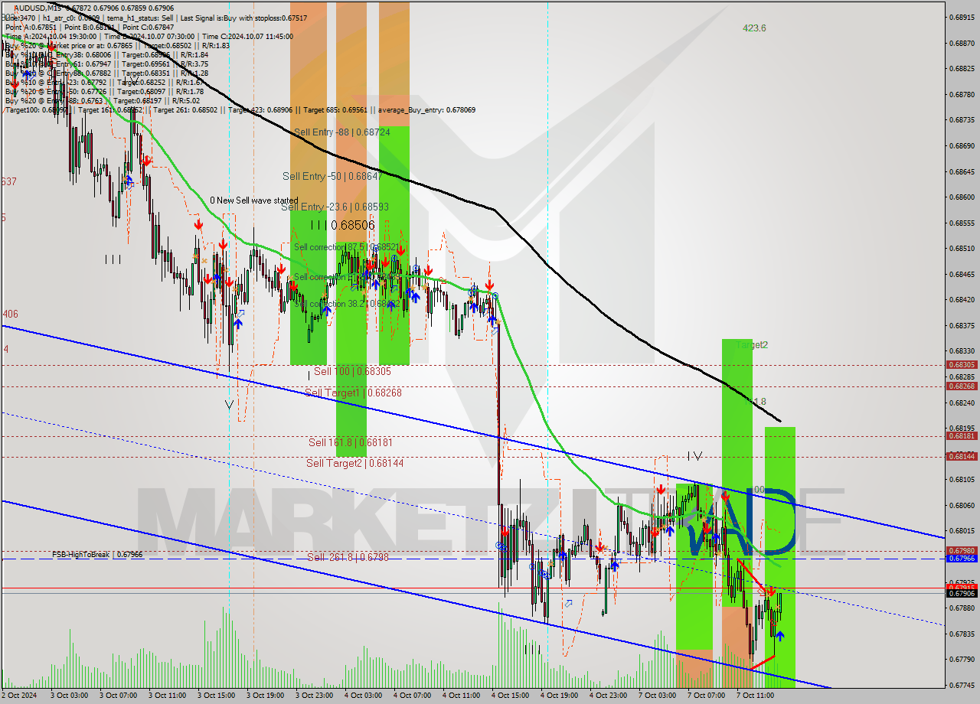Select the 'Sell Target1 | 0.68268' label

click(x=353, y=393)
